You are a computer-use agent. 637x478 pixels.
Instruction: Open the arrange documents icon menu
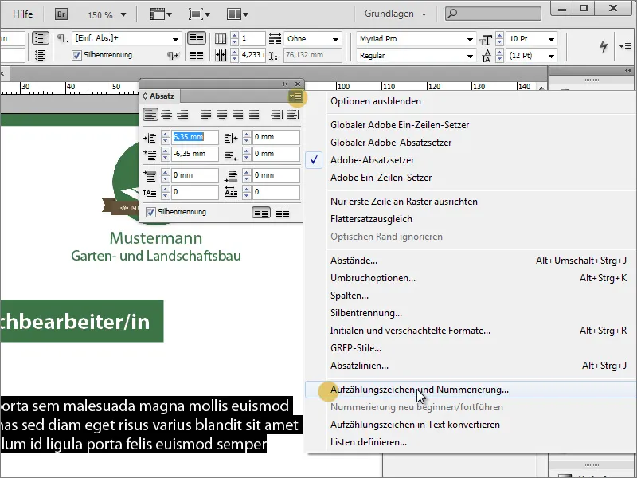[x=237, y=14]
